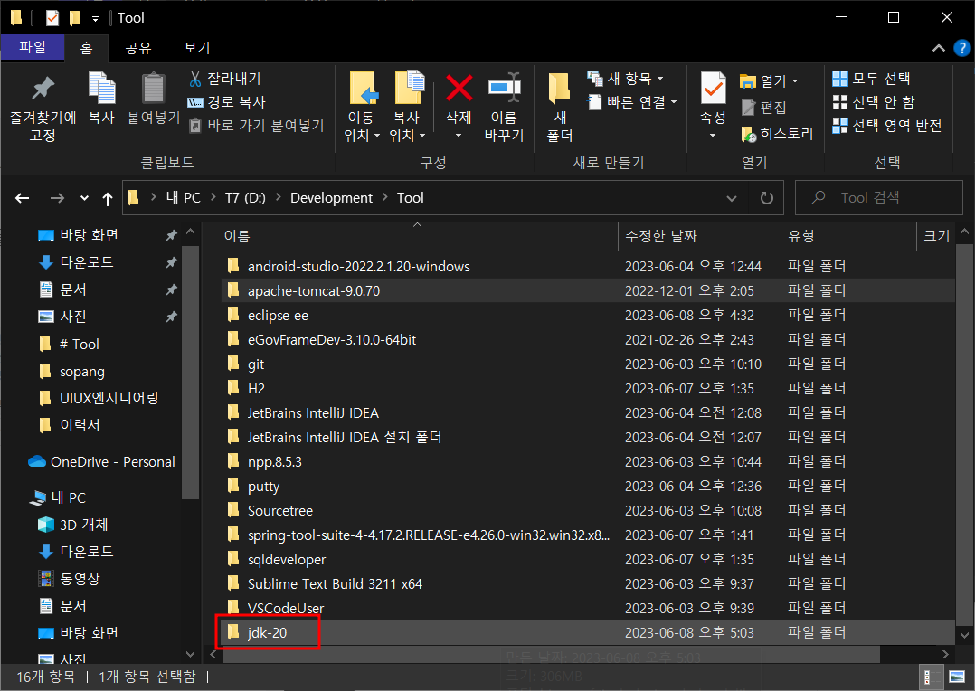This screenshot has width=975, height=691.
Task: Switch to details view in status bar
Action: [x=931, y=677]
